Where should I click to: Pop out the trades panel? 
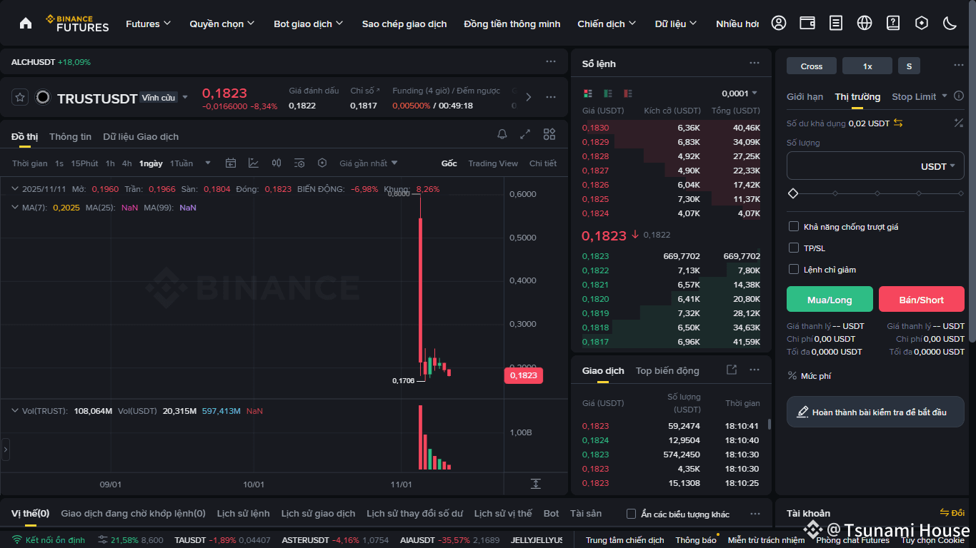tap(732, 370)
